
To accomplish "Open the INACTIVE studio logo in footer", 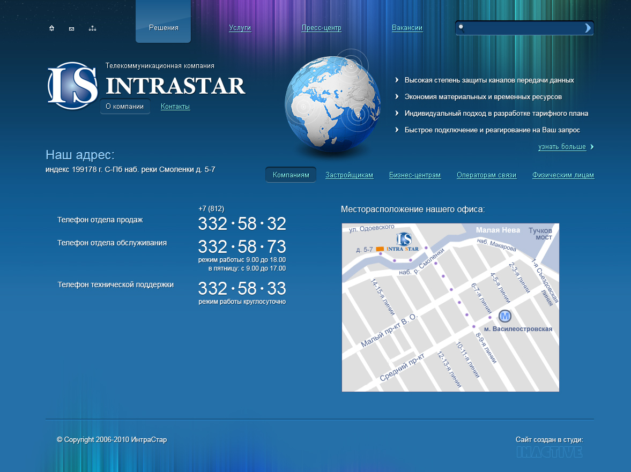I will coord(548,452).
